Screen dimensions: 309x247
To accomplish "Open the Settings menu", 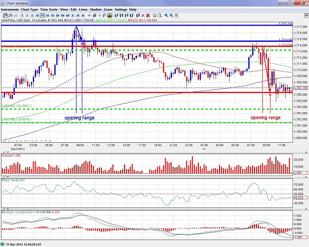I will click(121, 9).
